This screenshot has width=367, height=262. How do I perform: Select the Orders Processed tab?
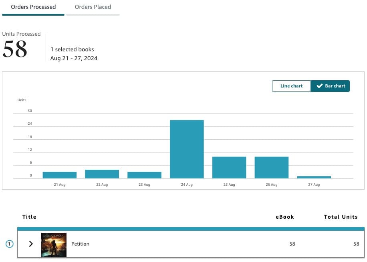click(33, 7)
